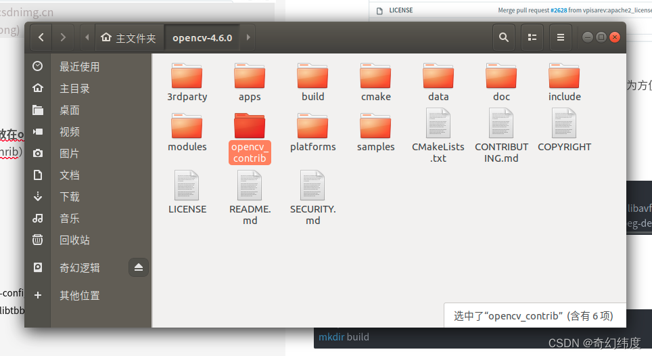Viewport: 652px width, 356px height.
Task: Open the hamburger menu in file manager
Action: click(x=561, y=37)
